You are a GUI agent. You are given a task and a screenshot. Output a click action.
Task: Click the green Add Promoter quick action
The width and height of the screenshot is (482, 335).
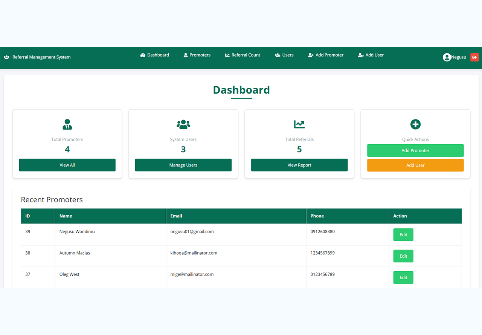415,150
